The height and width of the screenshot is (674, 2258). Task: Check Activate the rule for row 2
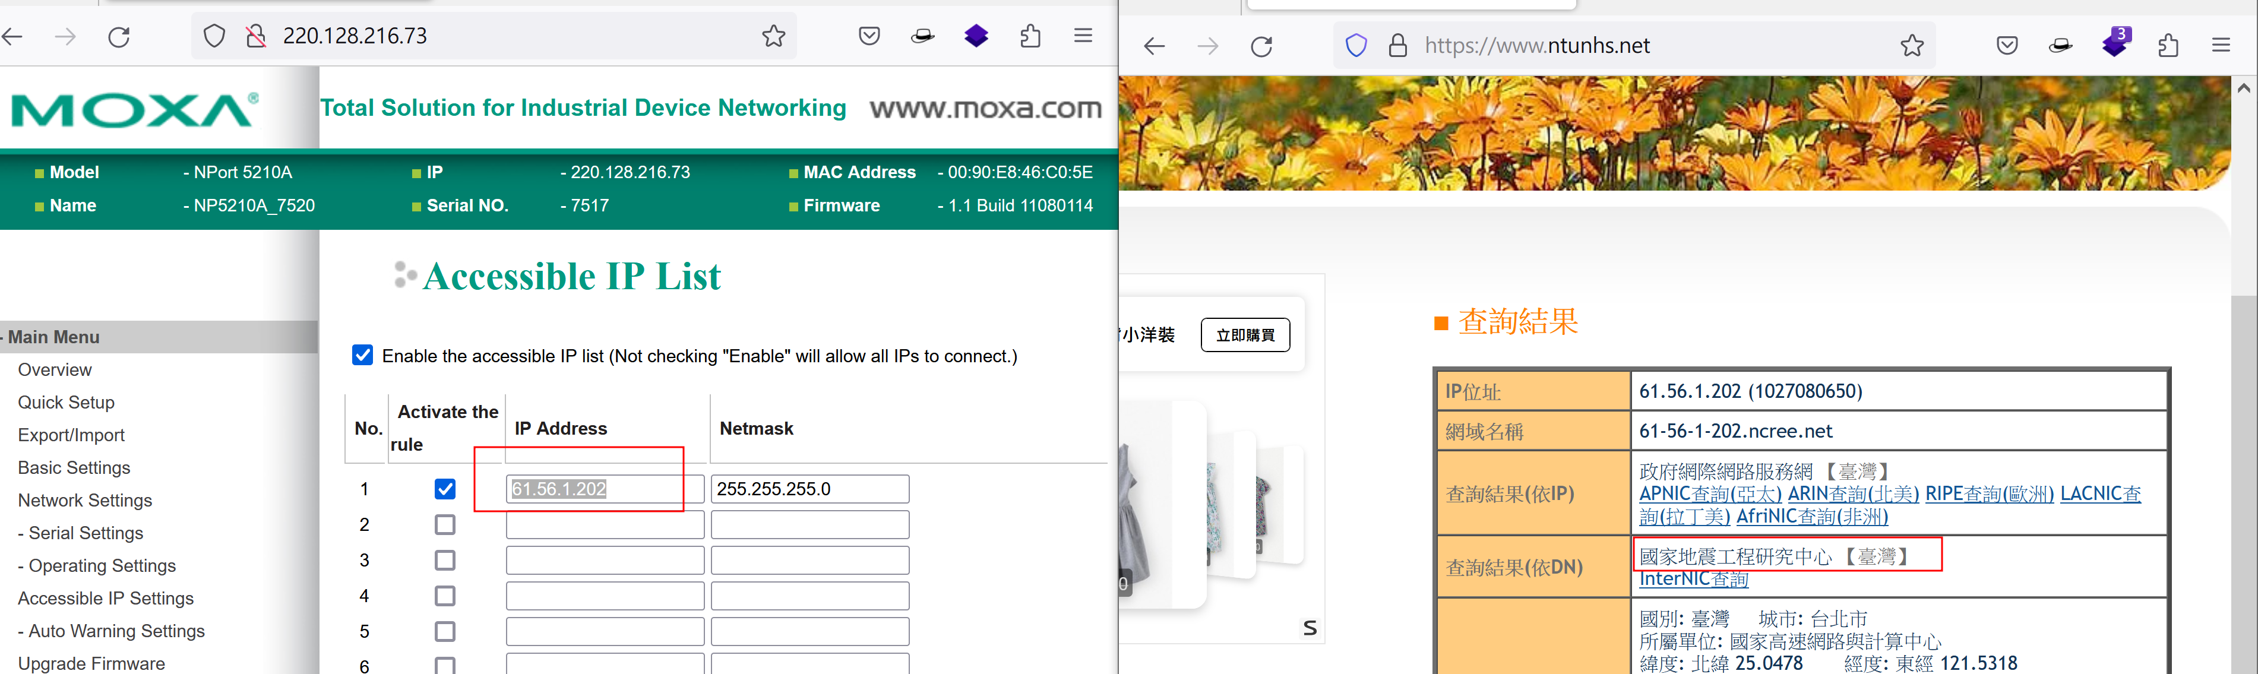[x=445, y=525]
